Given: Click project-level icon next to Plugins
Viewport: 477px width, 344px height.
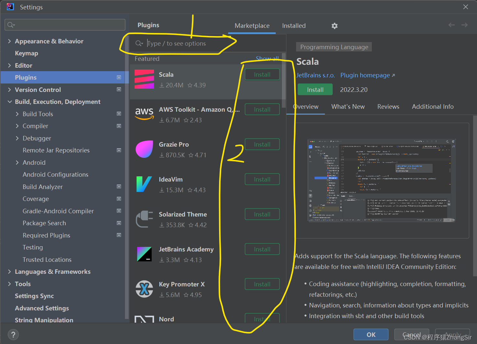Looking at the screenshot, I should click(119, 77).
